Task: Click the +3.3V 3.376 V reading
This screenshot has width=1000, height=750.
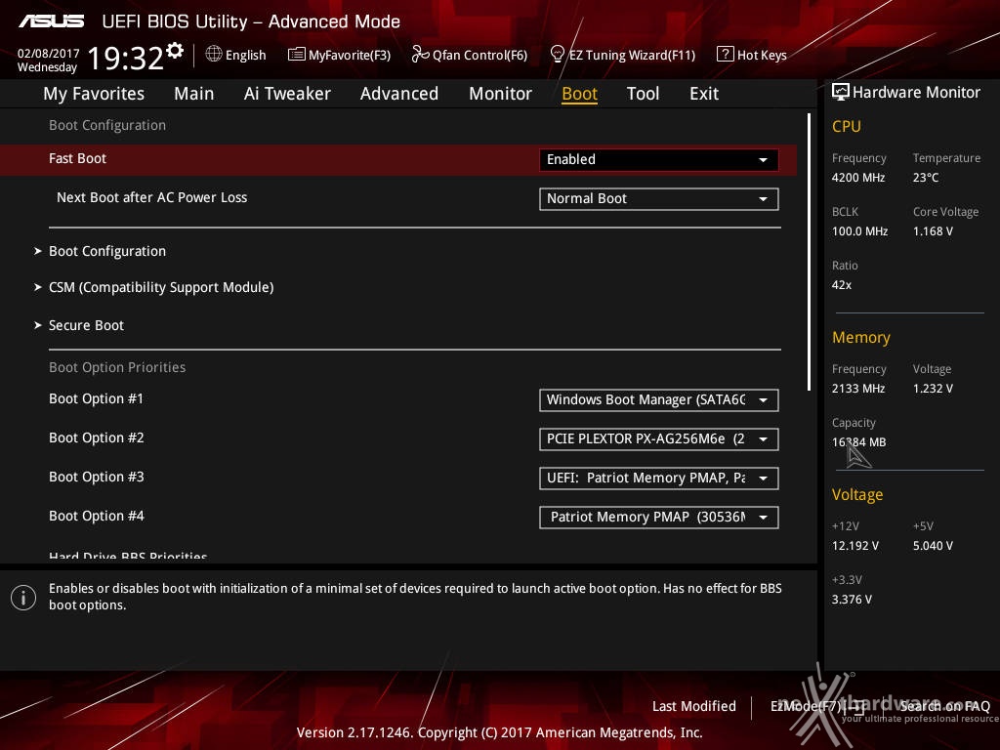Action: 852,600
